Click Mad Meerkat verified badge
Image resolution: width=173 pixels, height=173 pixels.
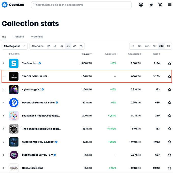pos(55,155)
